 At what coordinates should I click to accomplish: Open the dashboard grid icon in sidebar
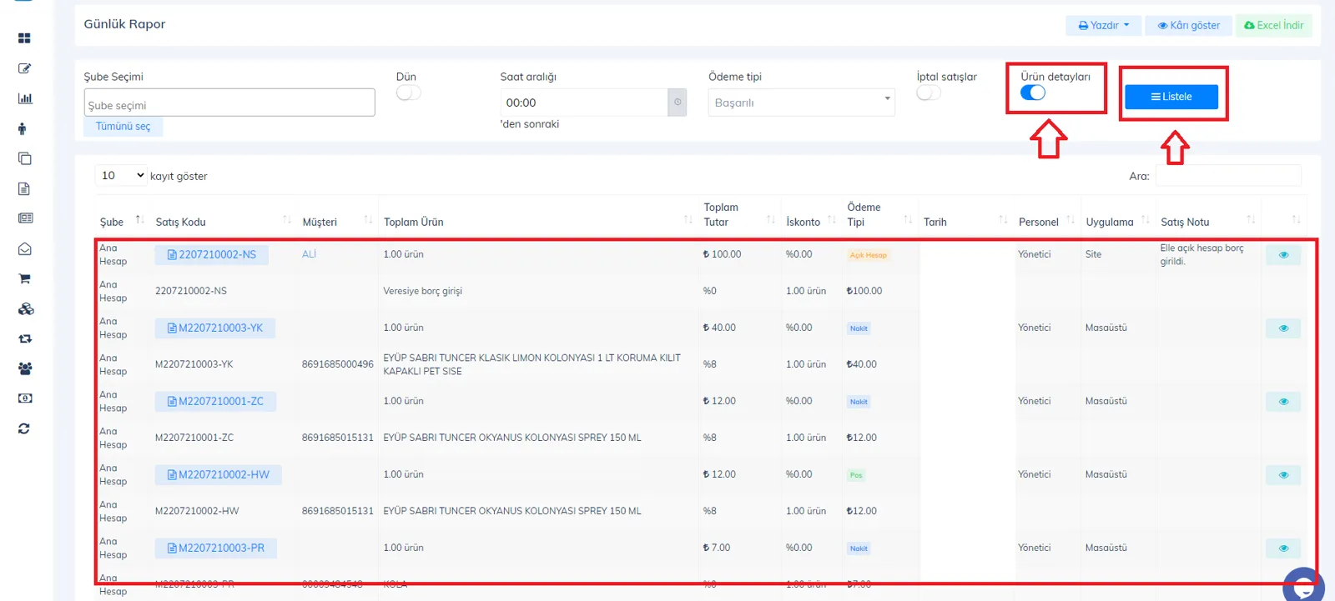coord(24,38)
